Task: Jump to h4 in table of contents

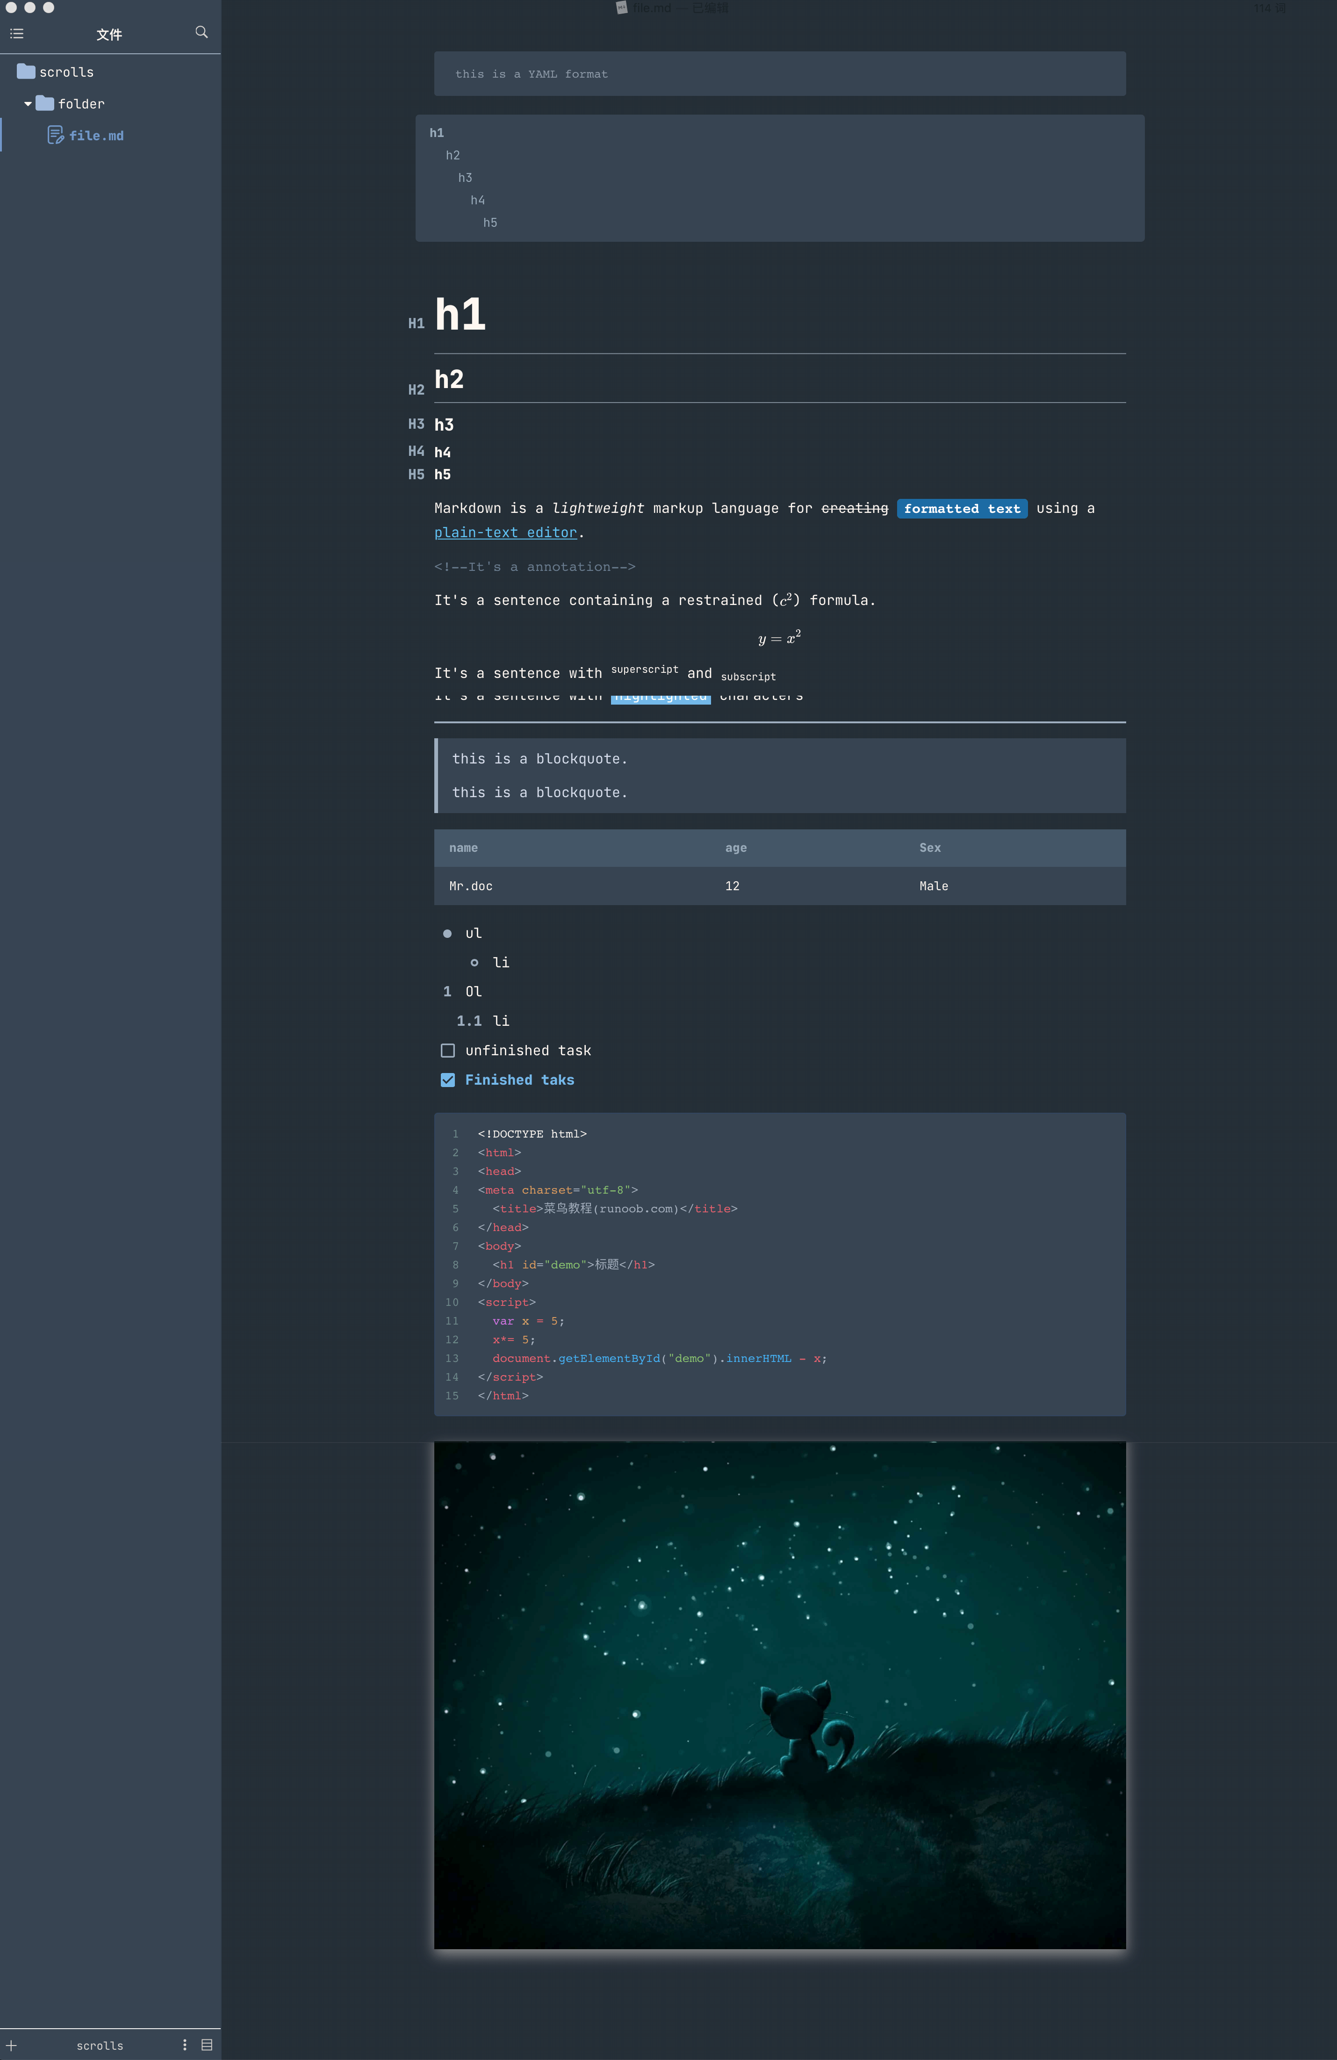Action: [478, 200]
